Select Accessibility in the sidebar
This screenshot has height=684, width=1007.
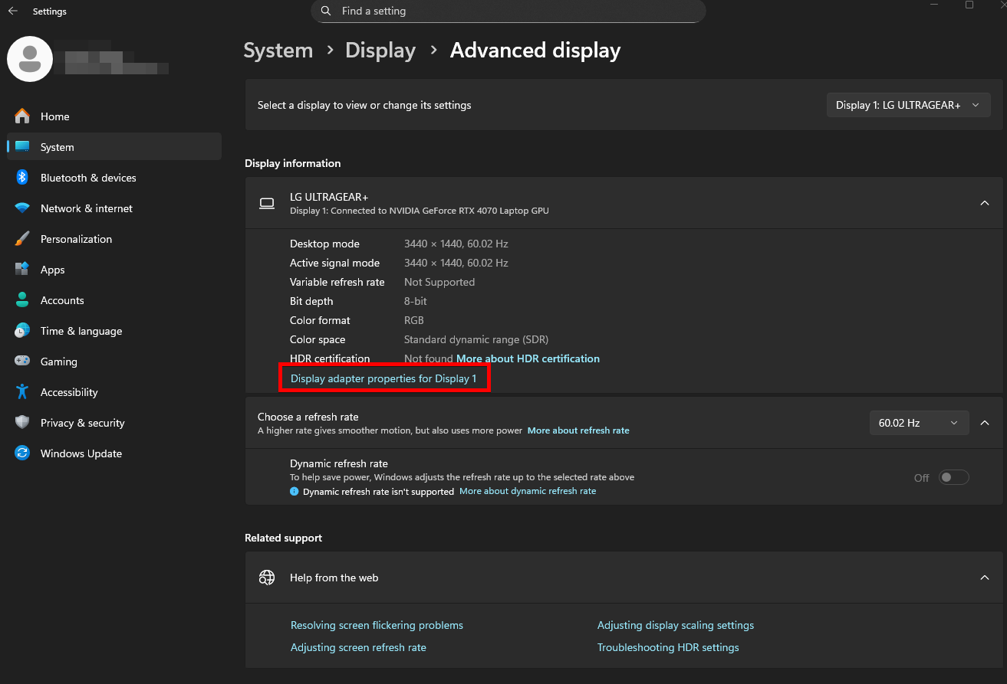pos(69,391)
